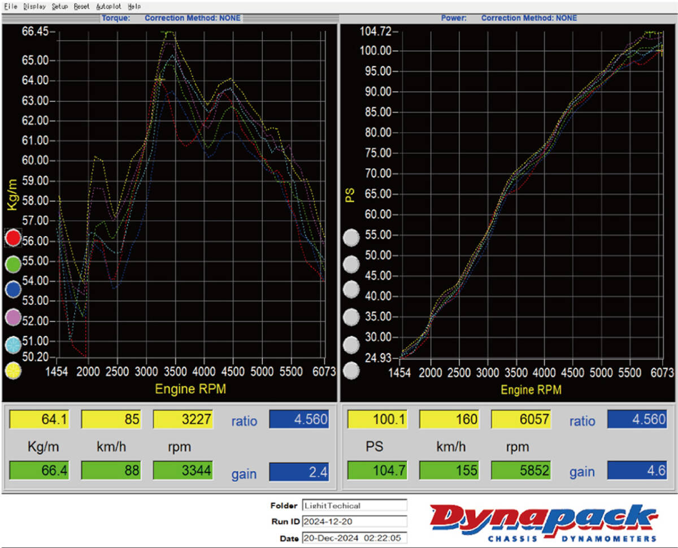Toggle the red run indicator circle

click(x=13, y=238)
